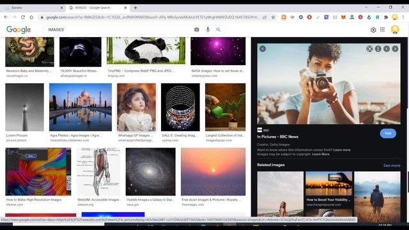Click the Google logo
Screen dimensions: 409x230
pyautogui.click(x=19, y=30)
